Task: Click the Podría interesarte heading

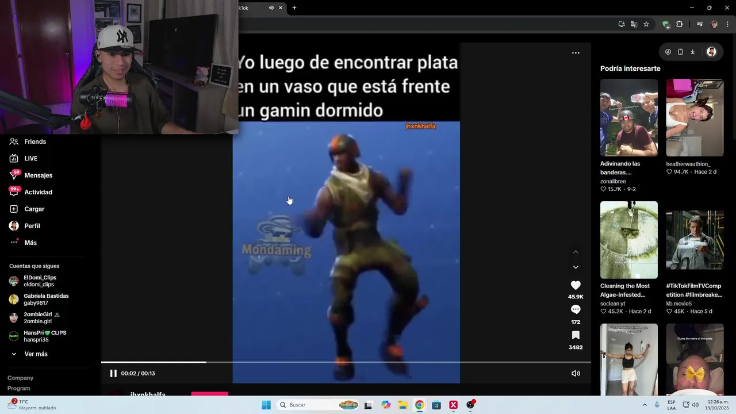Action: pos(630,68)
